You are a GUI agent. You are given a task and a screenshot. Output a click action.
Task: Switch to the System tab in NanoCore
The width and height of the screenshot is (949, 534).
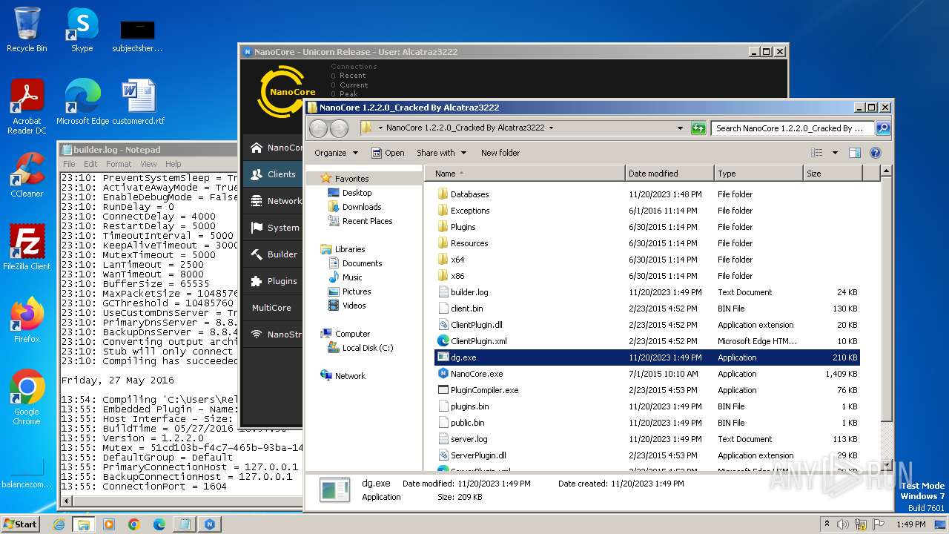[x=273, y=228]
